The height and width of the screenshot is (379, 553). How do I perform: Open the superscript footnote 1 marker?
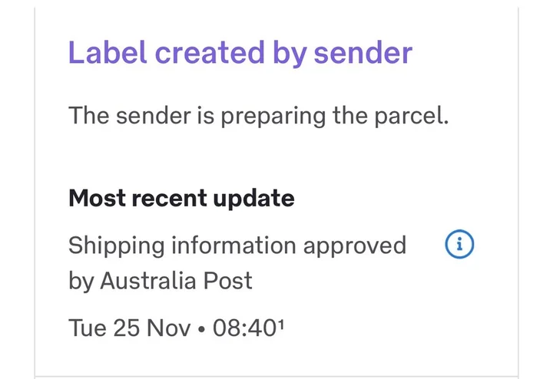pyautogui.click(x=282, y=323)
